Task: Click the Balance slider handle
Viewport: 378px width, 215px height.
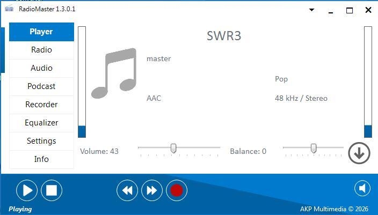Action: point(314,148)
